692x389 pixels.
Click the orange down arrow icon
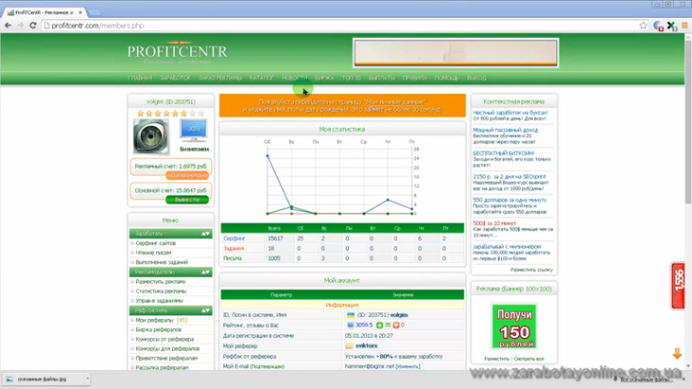point(677,353)
